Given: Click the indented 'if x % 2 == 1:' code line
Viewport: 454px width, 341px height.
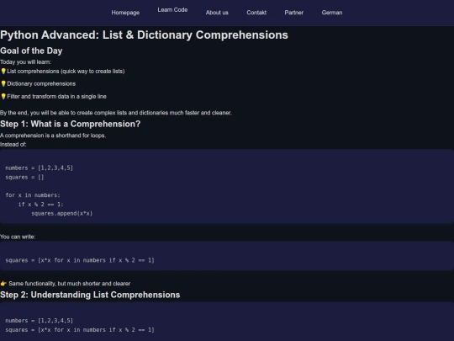Looking at the screenshot, I should [x=41, y=205].
